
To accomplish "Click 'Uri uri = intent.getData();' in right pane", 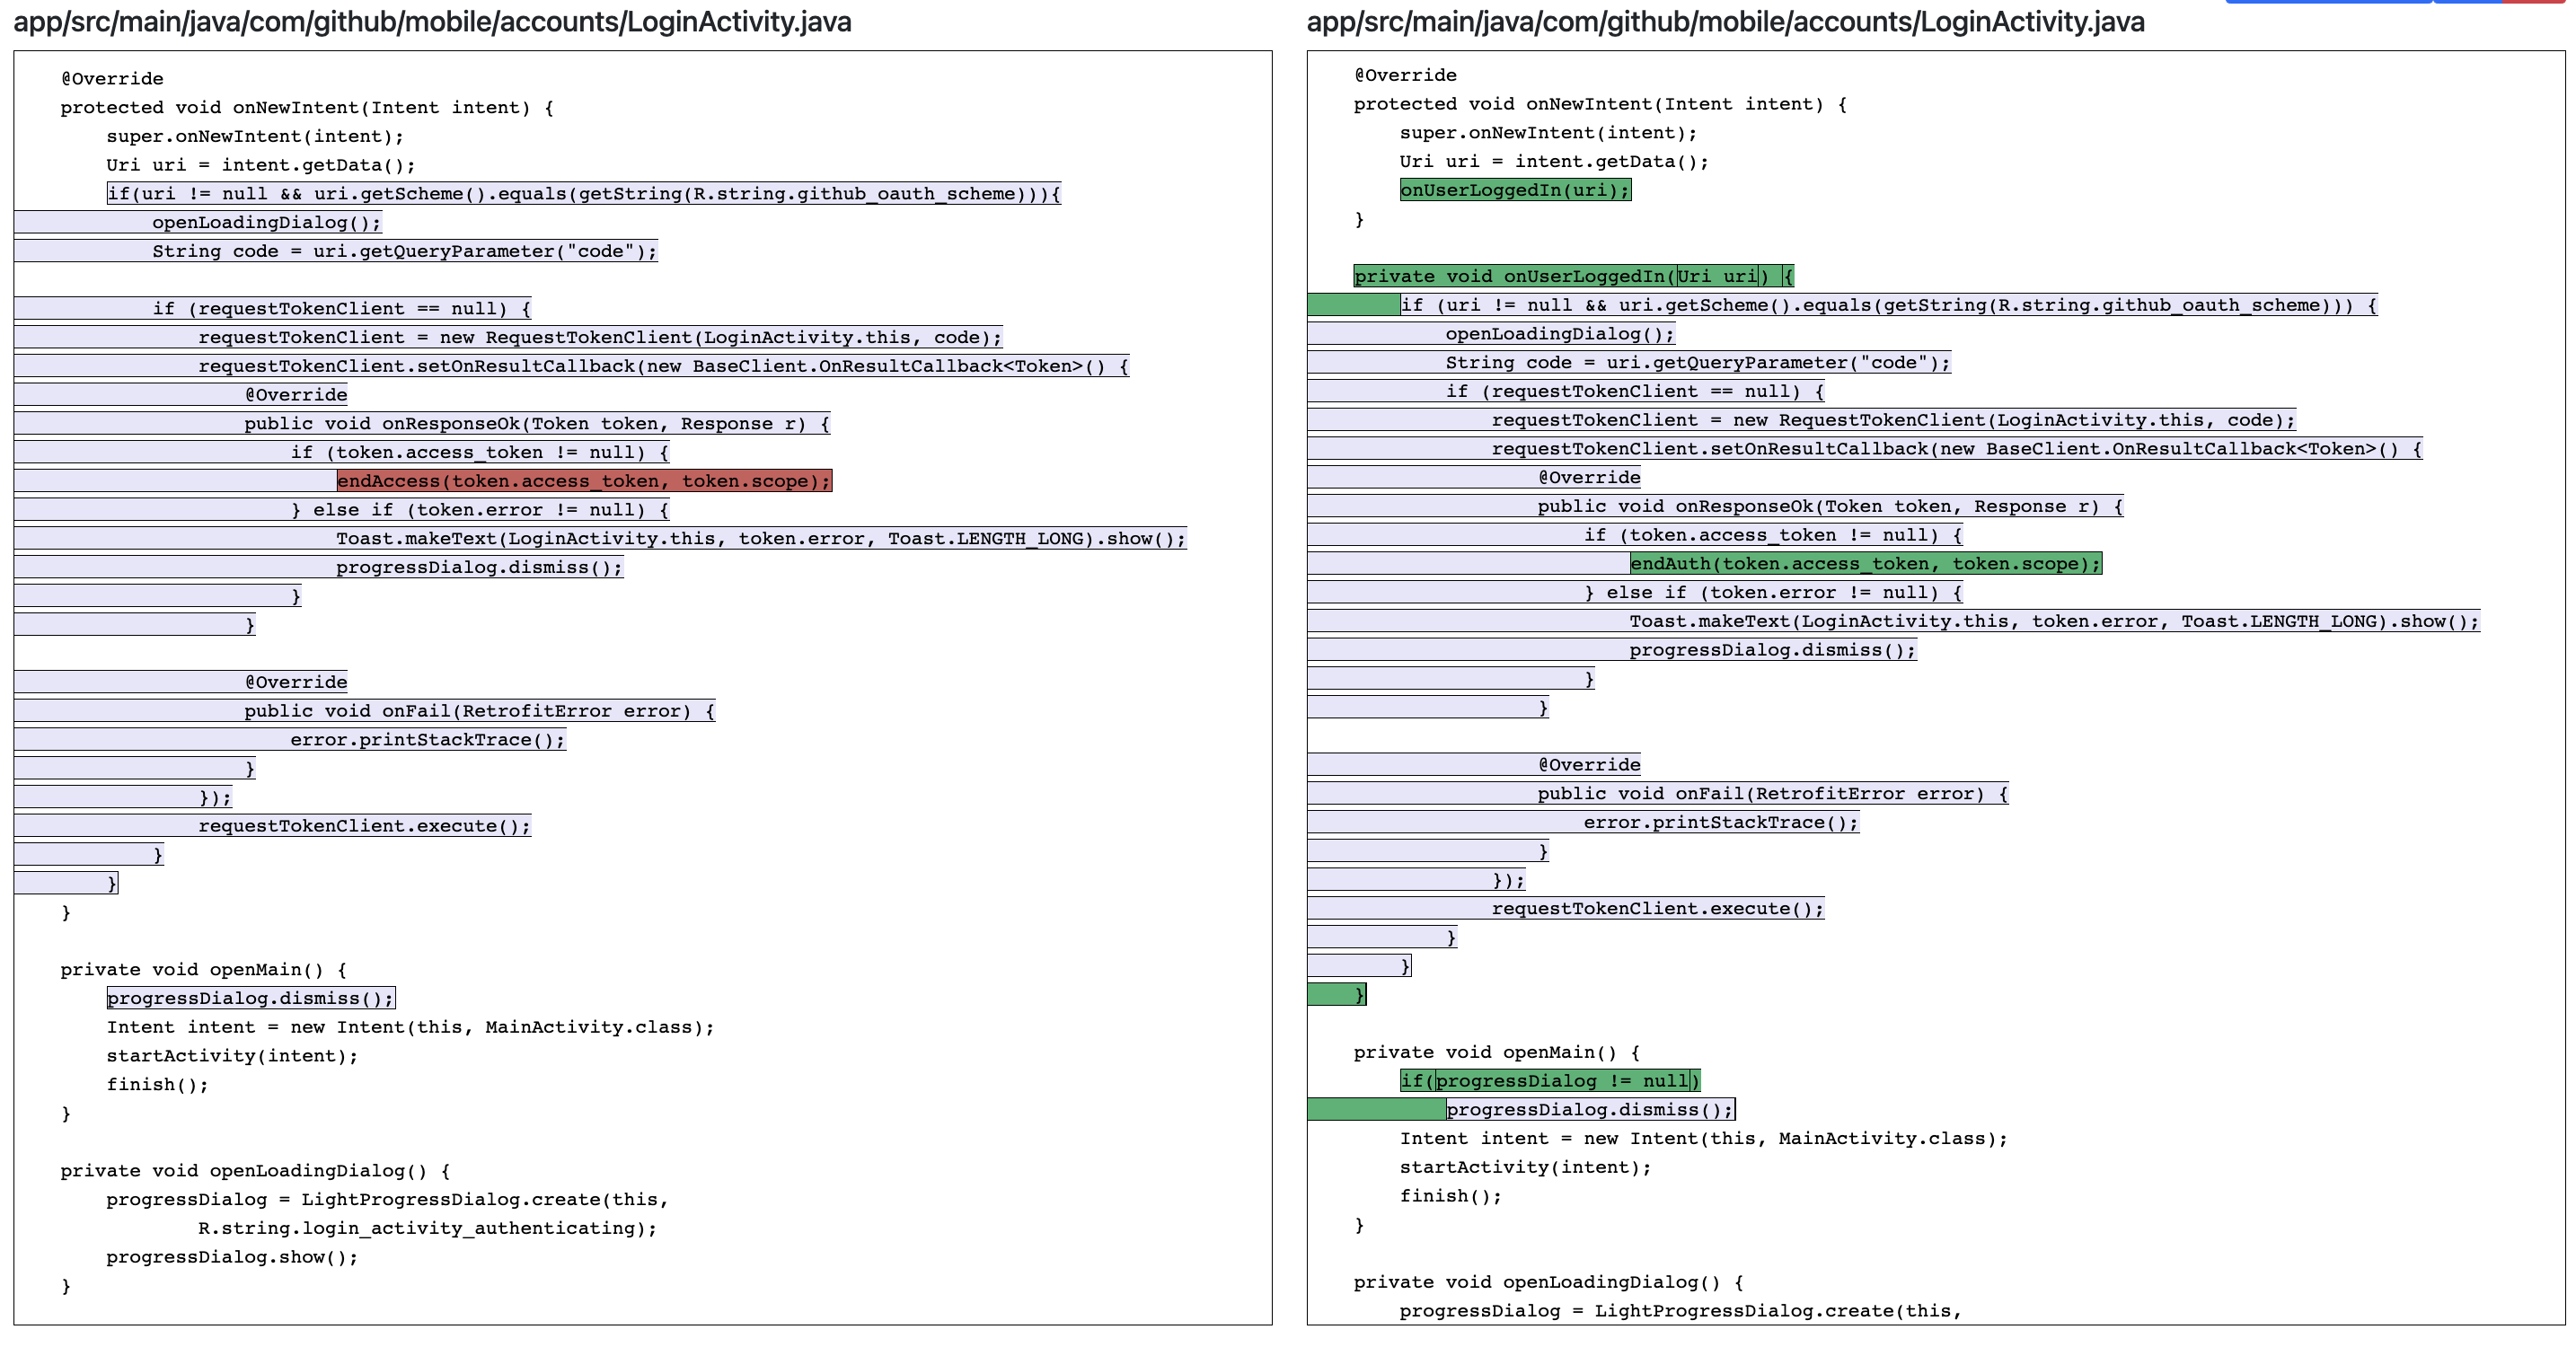I will 1555,162.
